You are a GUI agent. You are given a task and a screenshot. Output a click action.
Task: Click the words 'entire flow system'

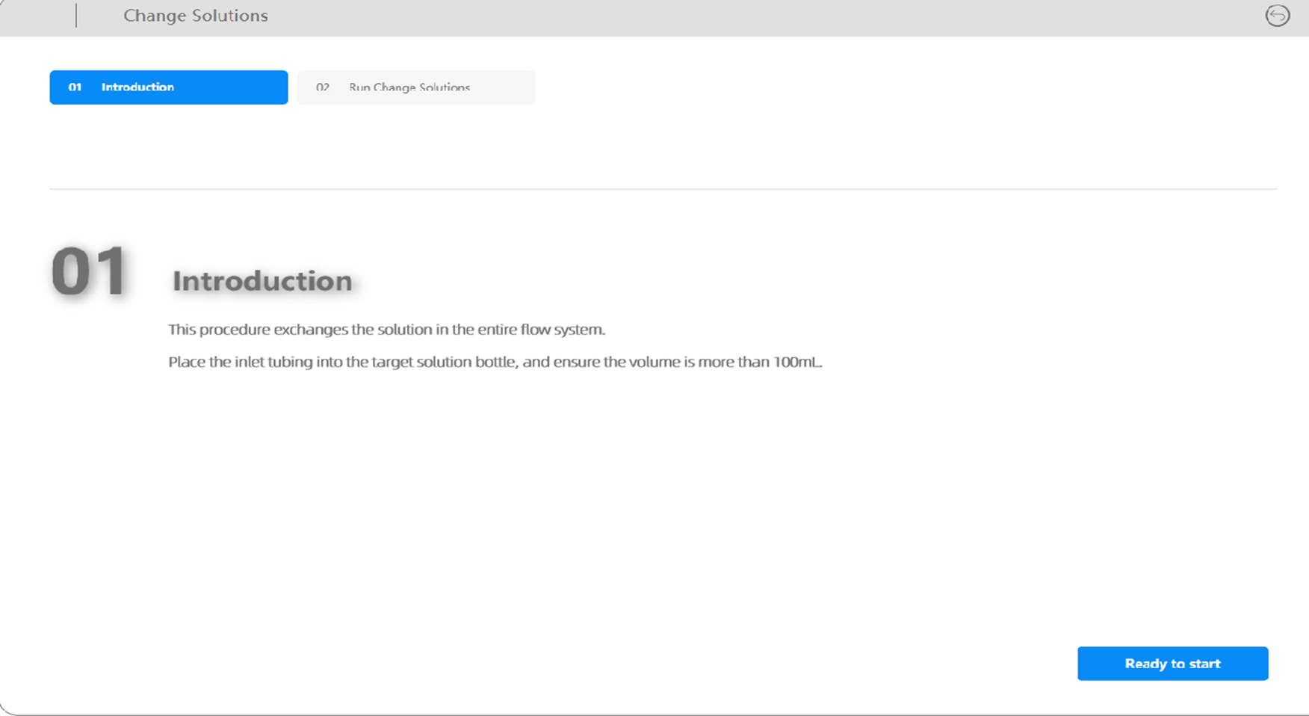point(541,330)
